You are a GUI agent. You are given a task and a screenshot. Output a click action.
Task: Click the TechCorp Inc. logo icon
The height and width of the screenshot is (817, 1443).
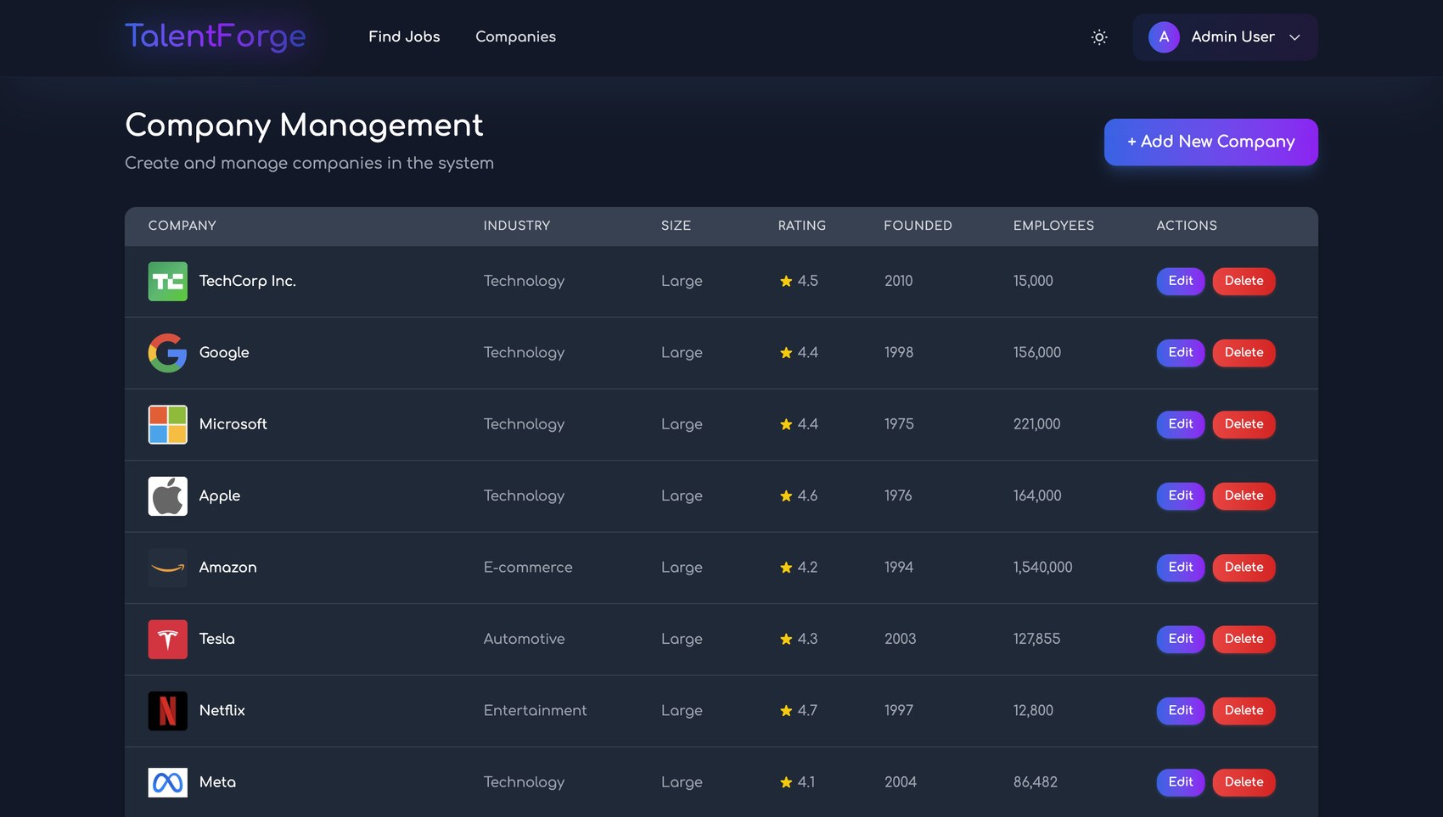[x=168, y=282]
